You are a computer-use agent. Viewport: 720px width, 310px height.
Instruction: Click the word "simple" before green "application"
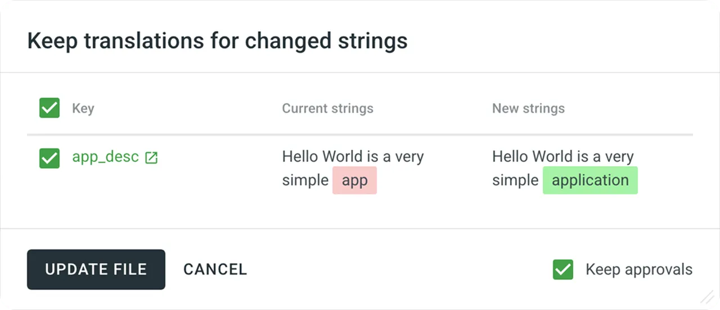(x=515, y=181)
